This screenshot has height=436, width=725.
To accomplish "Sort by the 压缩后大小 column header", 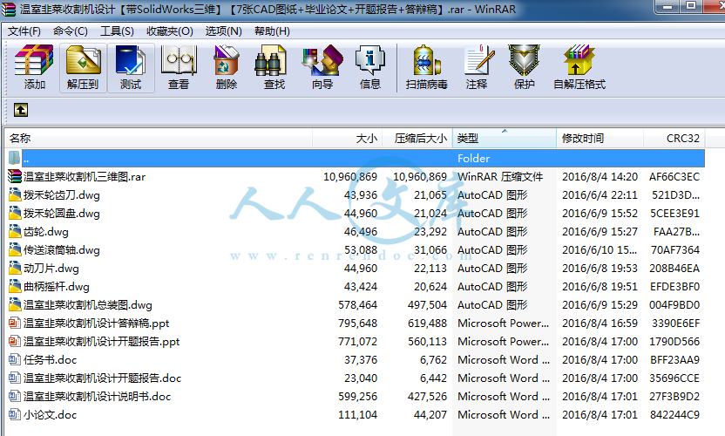I will pos(417,139).
